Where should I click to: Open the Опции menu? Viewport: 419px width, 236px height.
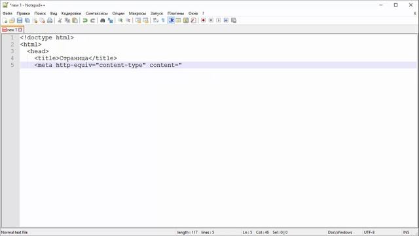click(x=118, y=13)
